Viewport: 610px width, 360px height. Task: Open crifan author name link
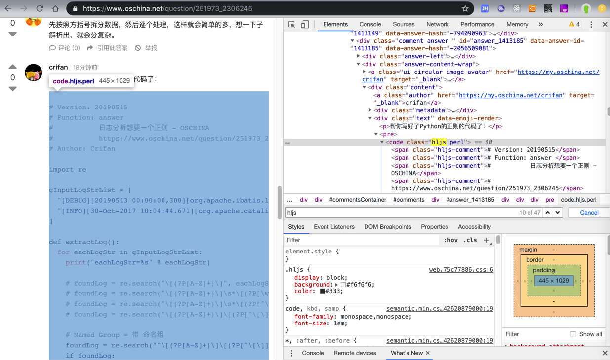[x=58, y=67]
